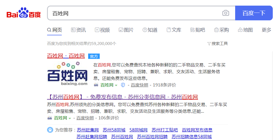Click the small 百姓网 site favicon in first result
Viewport: 276px width, 140px height.
[x=96, y=85]
